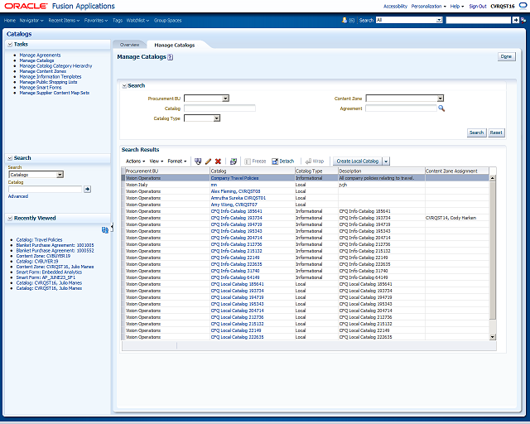Click the Wrap toolbar button

click(315, 161)
